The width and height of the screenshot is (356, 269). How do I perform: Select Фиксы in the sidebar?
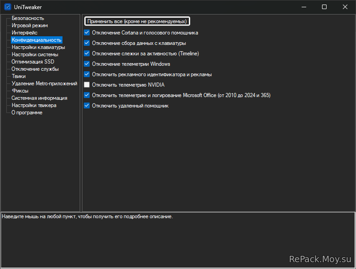[x=20, y=91]
